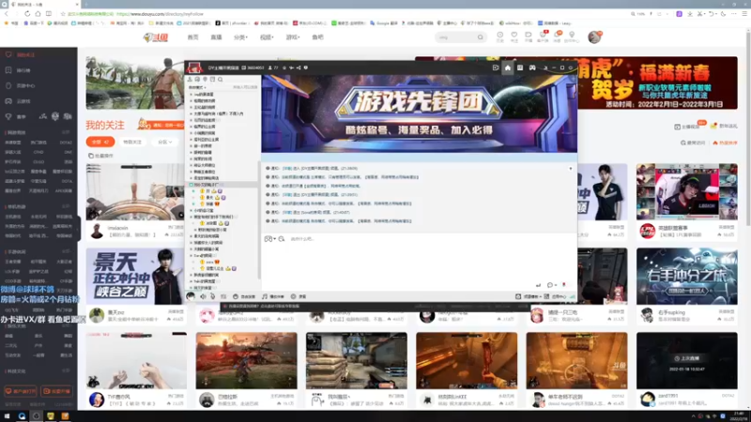
Task: Click the search magnifier in Douyu header
Action: 481,38
